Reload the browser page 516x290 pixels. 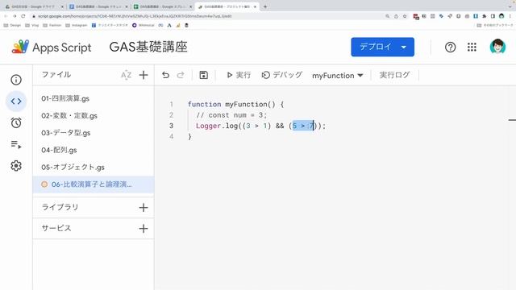(23, 16)
